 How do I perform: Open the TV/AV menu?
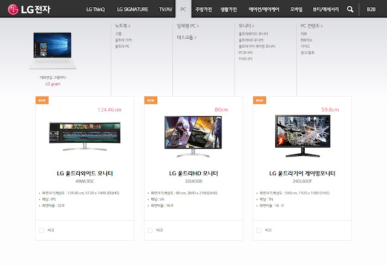pyautogui.click(x=166, y=10)
